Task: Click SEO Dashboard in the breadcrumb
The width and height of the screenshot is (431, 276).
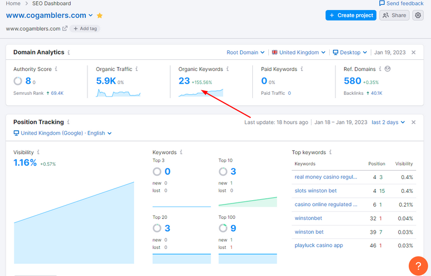Action: (51, 3)
